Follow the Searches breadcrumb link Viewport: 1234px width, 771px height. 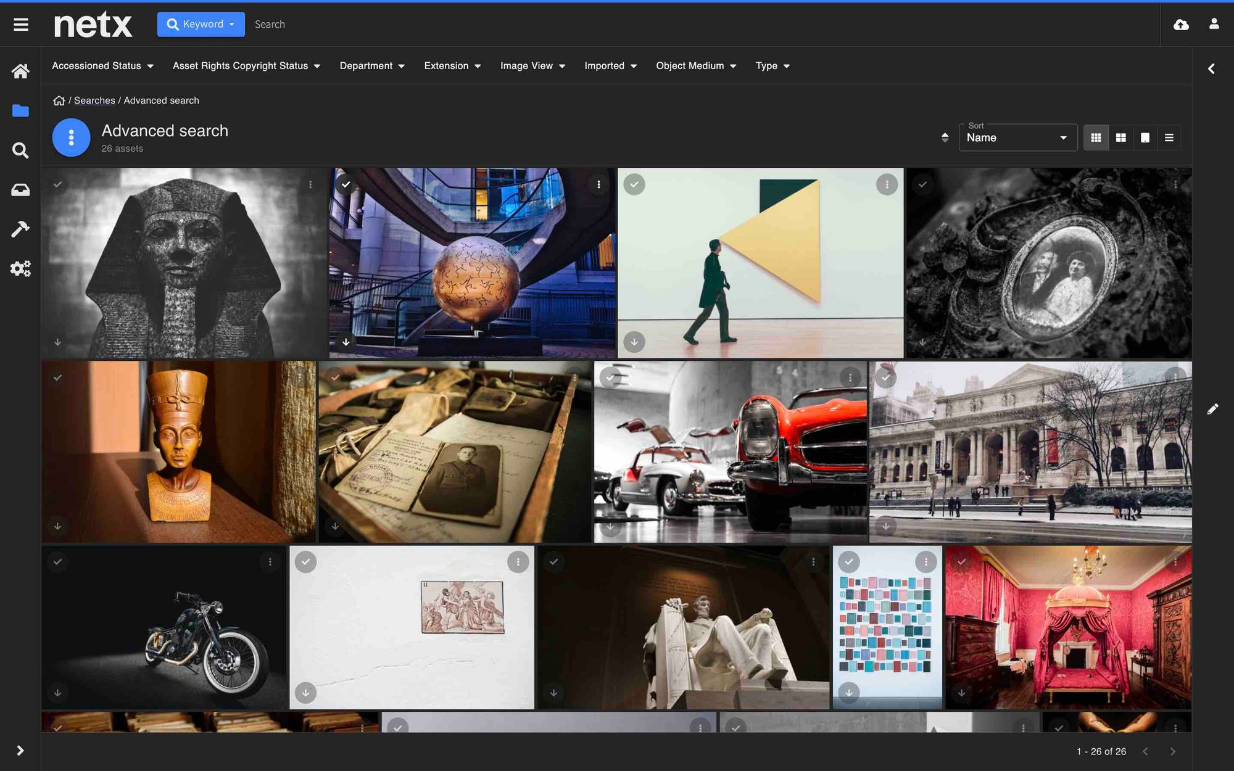coord(94,101)
